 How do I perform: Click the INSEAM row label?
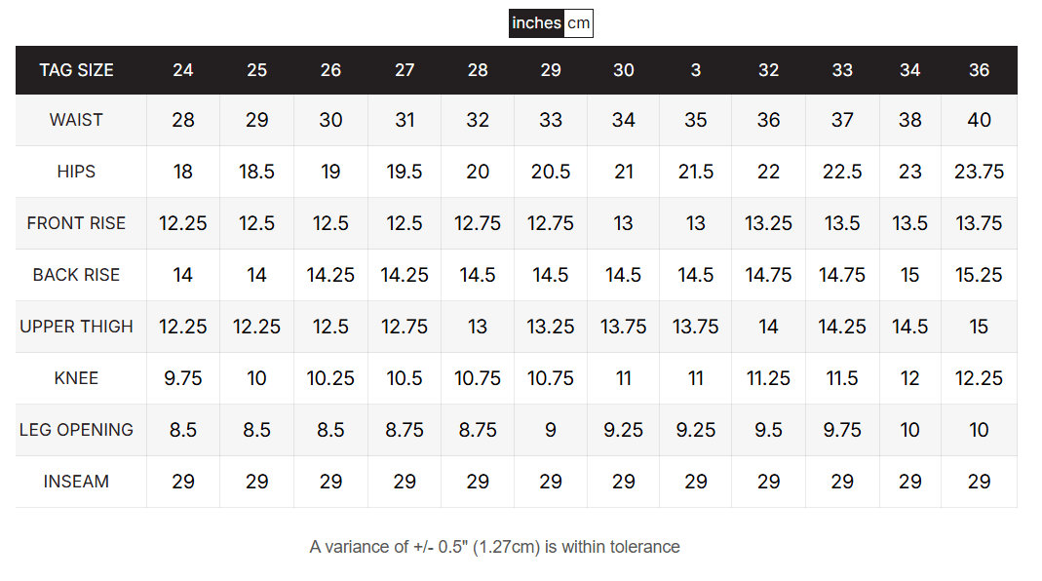[x=76, y=482]
